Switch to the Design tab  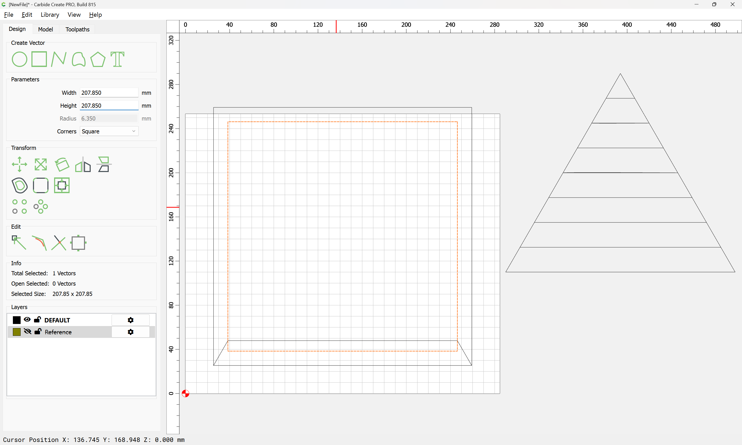[17, 29]
